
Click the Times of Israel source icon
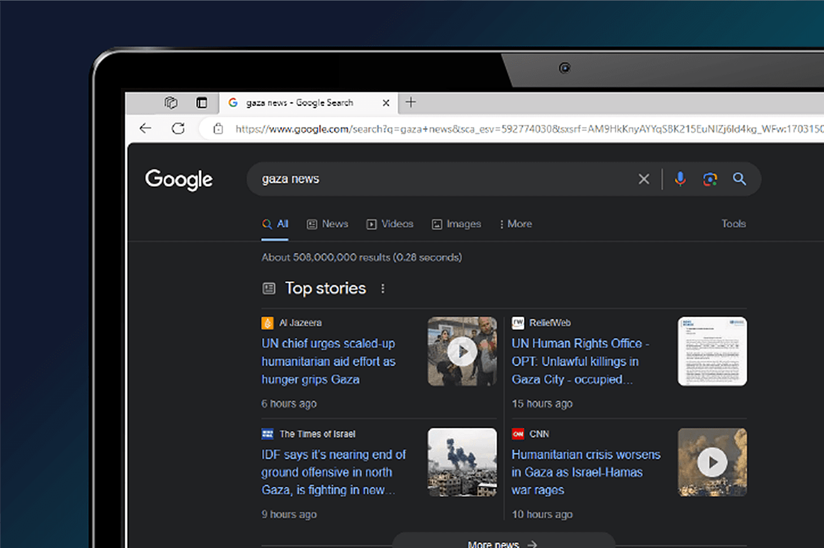pos(267,434)
